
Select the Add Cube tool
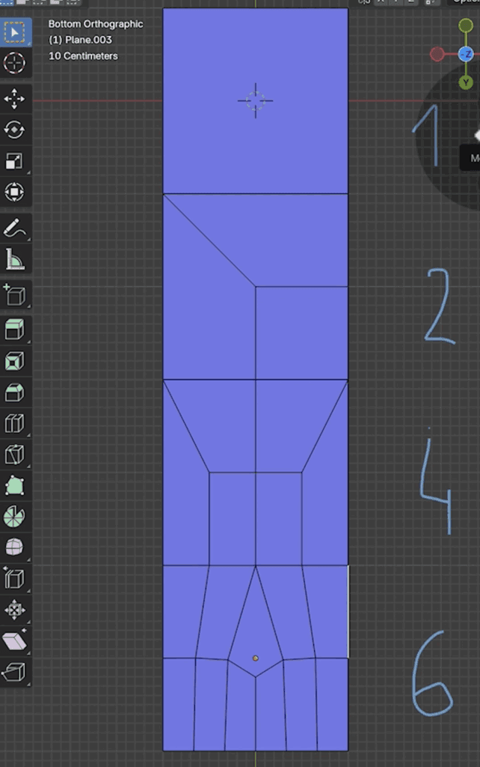point(15,295)
